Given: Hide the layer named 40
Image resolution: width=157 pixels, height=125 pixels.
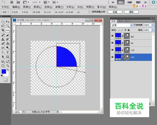Looking at the screenshot, I should [112, 36].
